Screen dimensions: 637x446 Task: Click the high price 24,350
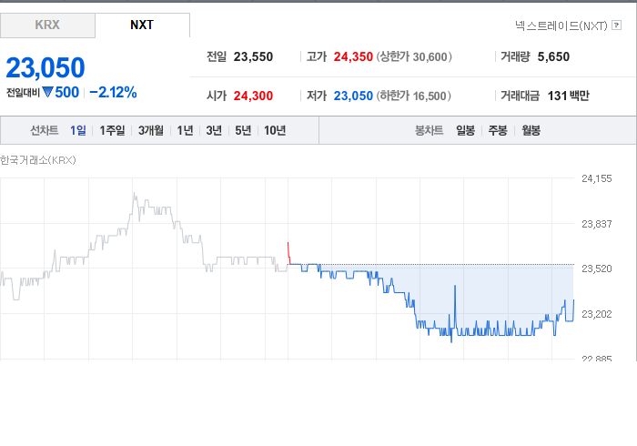coord(353,56)
